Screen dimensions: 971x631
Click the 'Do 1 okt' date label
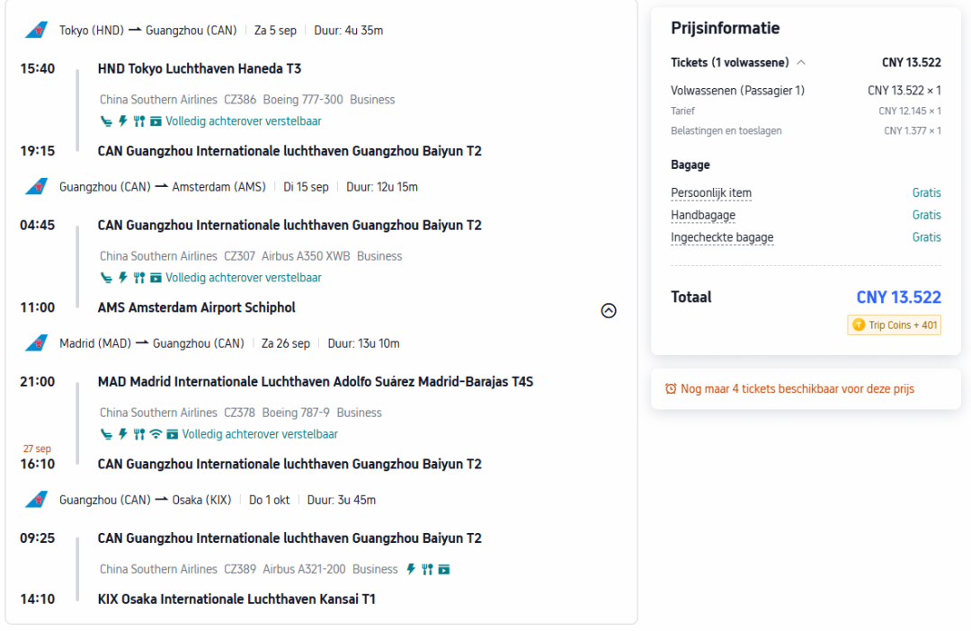(270, 501)
